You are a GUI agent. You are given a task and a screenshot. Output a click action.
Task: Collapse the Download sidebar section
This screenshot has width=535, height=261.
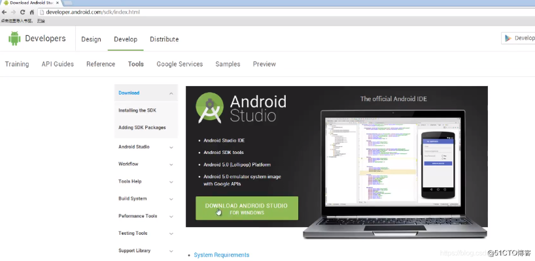171,93
